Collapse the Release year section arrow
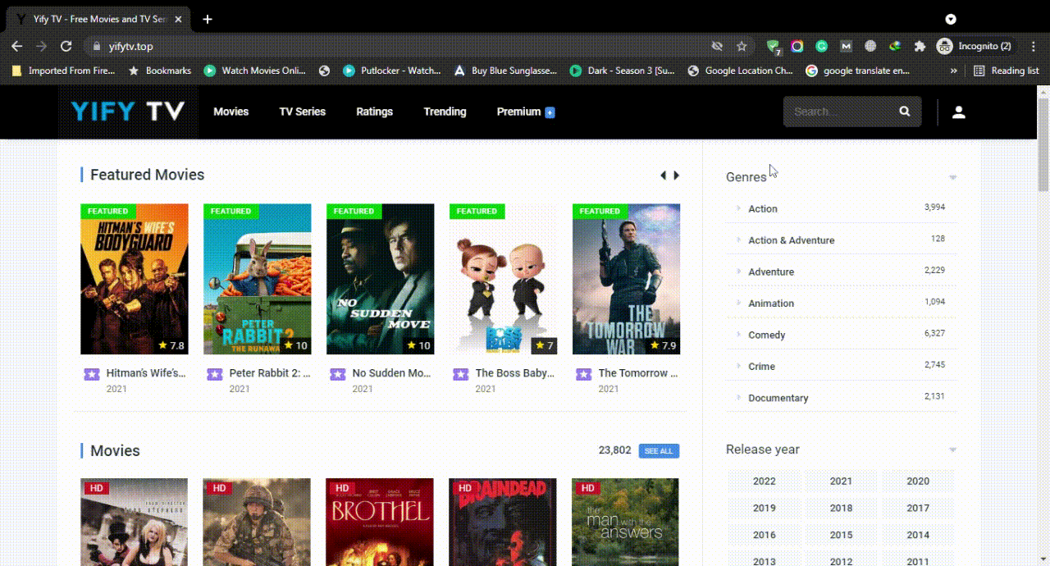1050x566 pixels. click(952, 450)
